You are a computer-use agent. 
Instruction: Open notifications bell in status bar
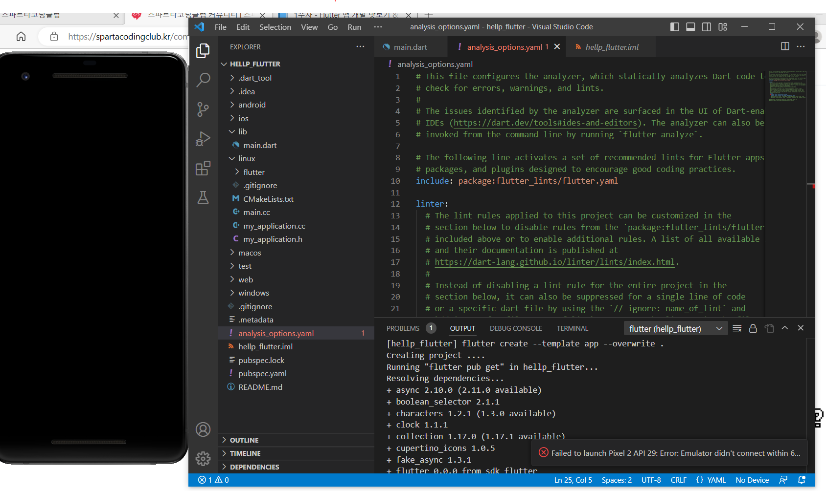click(x=802, y=480)
